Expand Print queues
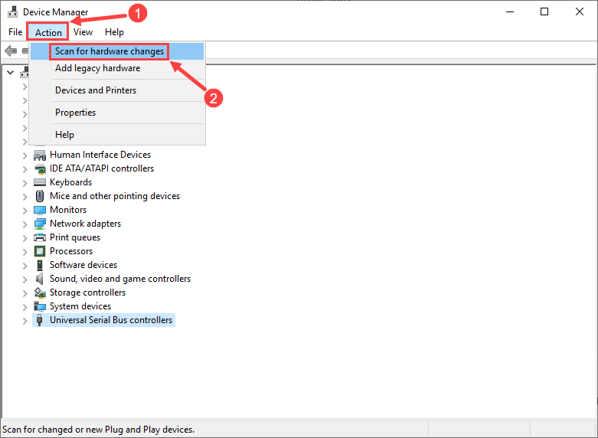This screenshot has width=598, height=438. (x=25, y=237)
